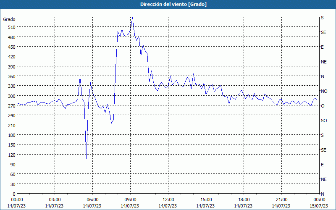Click the 270 y-axis value
The image size is (336, 210).
(x=12, y=106)
